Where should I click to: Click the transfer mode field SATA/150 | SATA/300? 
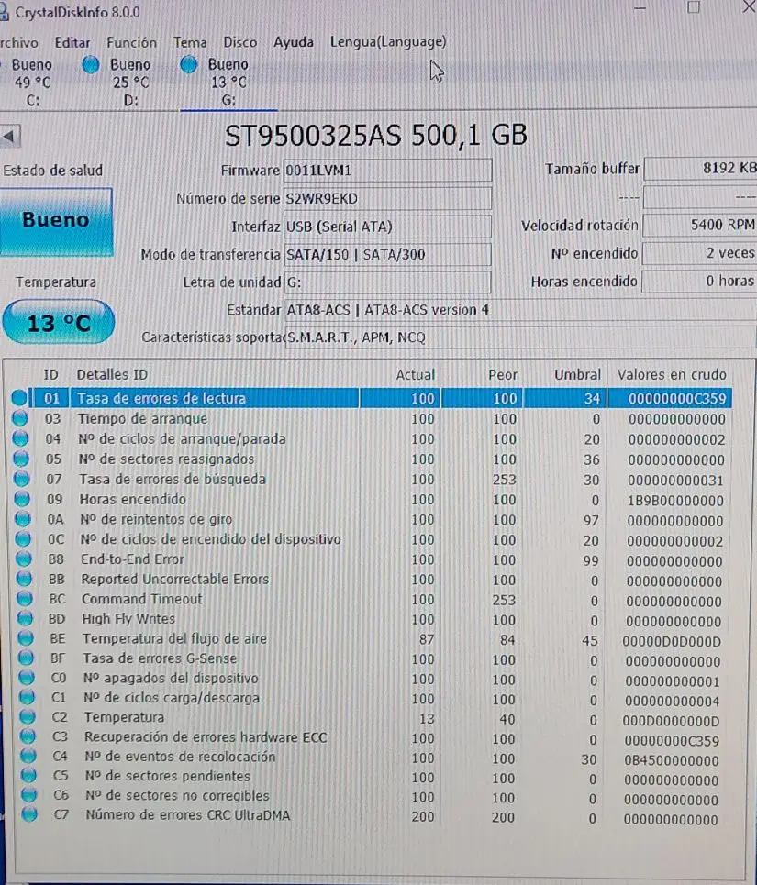(387, 255)
